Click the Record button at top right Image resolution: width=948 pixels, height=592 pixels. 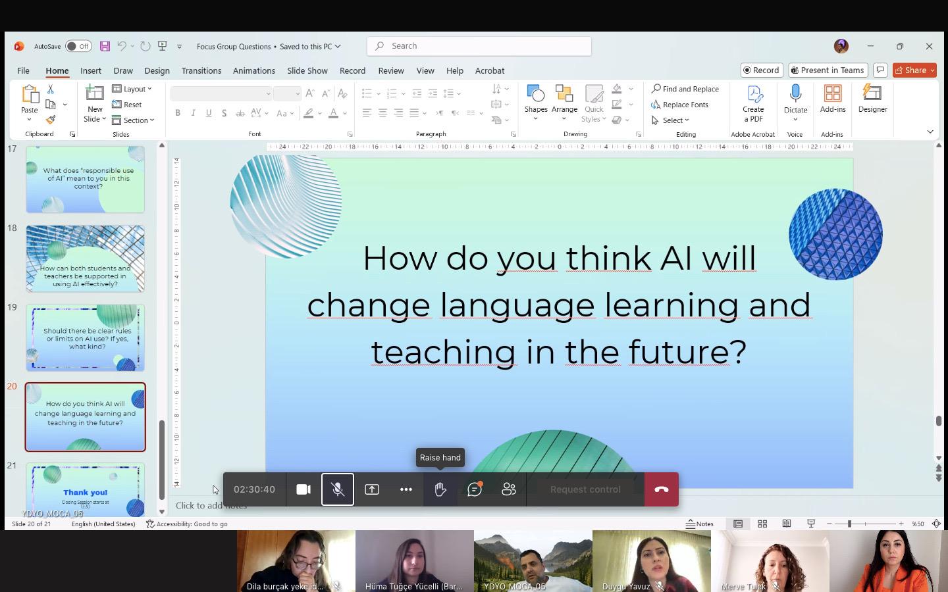tap(761, 70)
